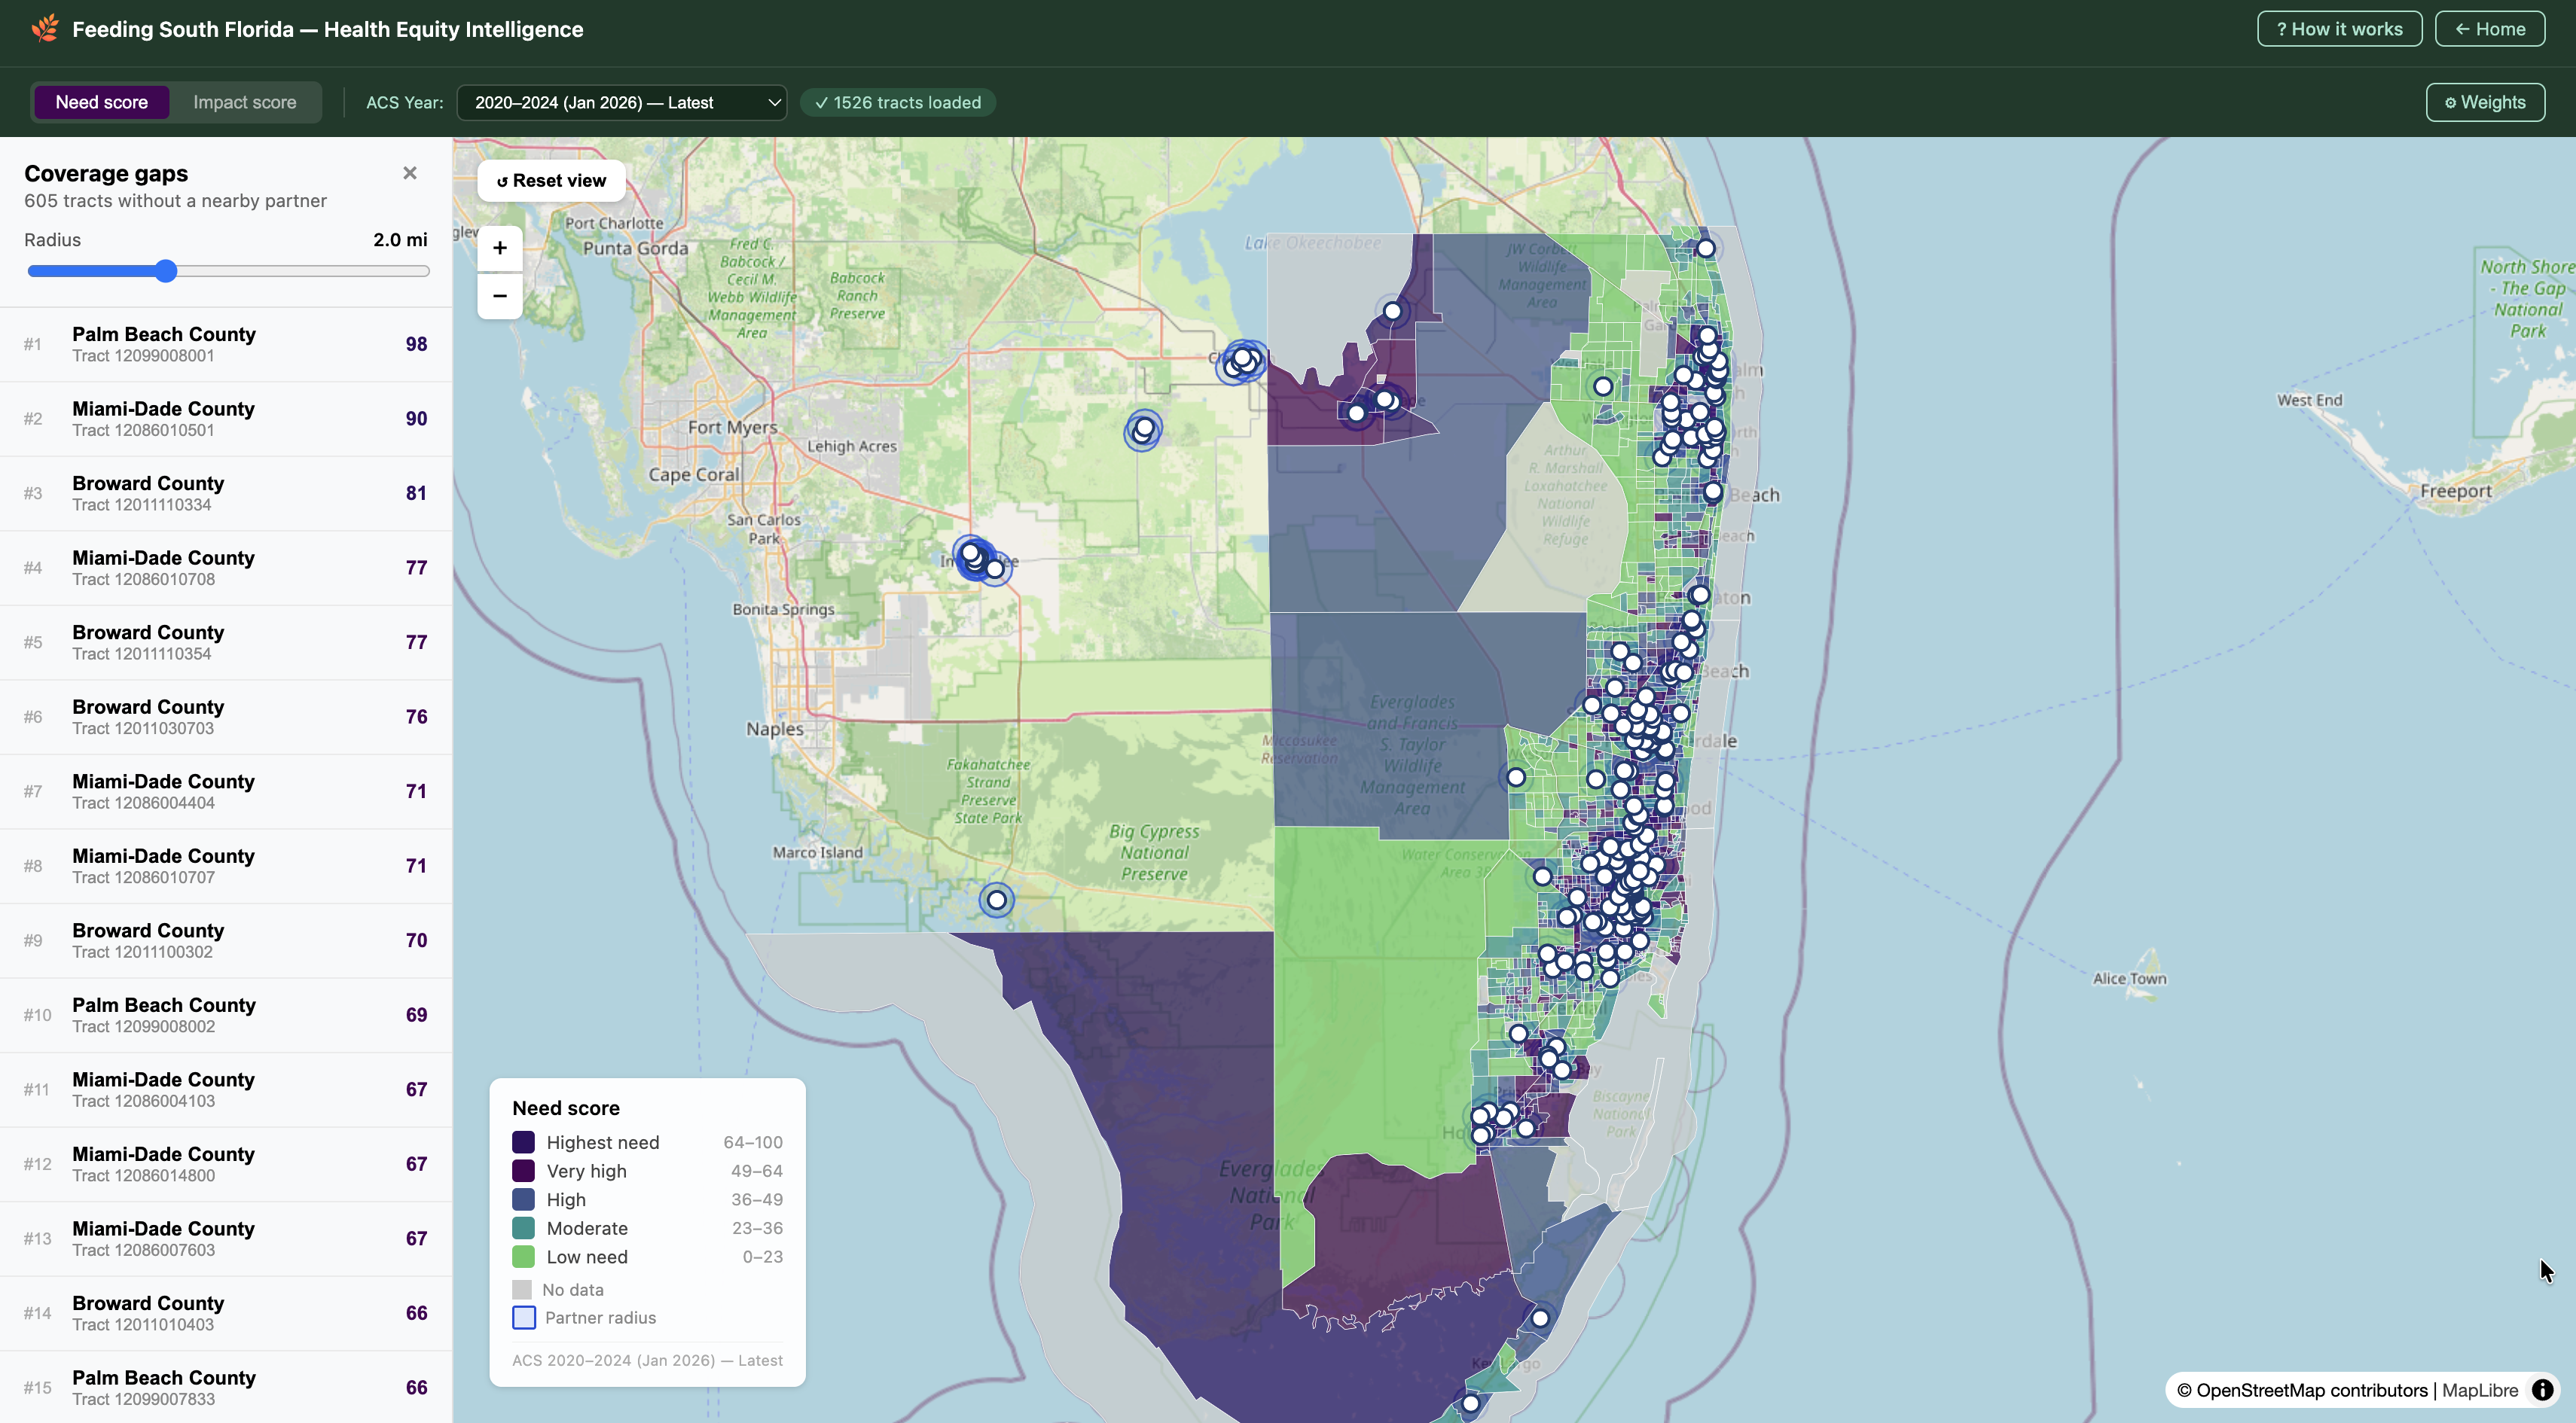
Task: Select #15 Palm Beach tract 12099007833
Action: pyautogui.click(x=226, y=1387)
